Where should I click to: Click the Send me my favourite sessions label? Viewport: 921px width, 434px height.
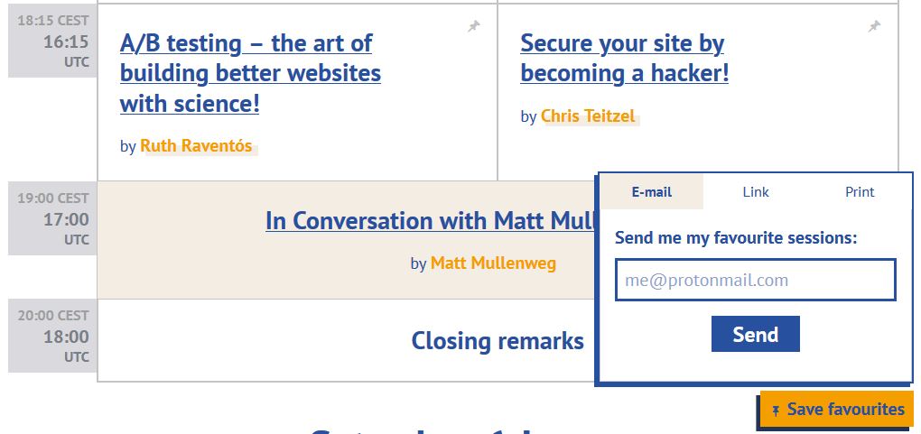736,238
